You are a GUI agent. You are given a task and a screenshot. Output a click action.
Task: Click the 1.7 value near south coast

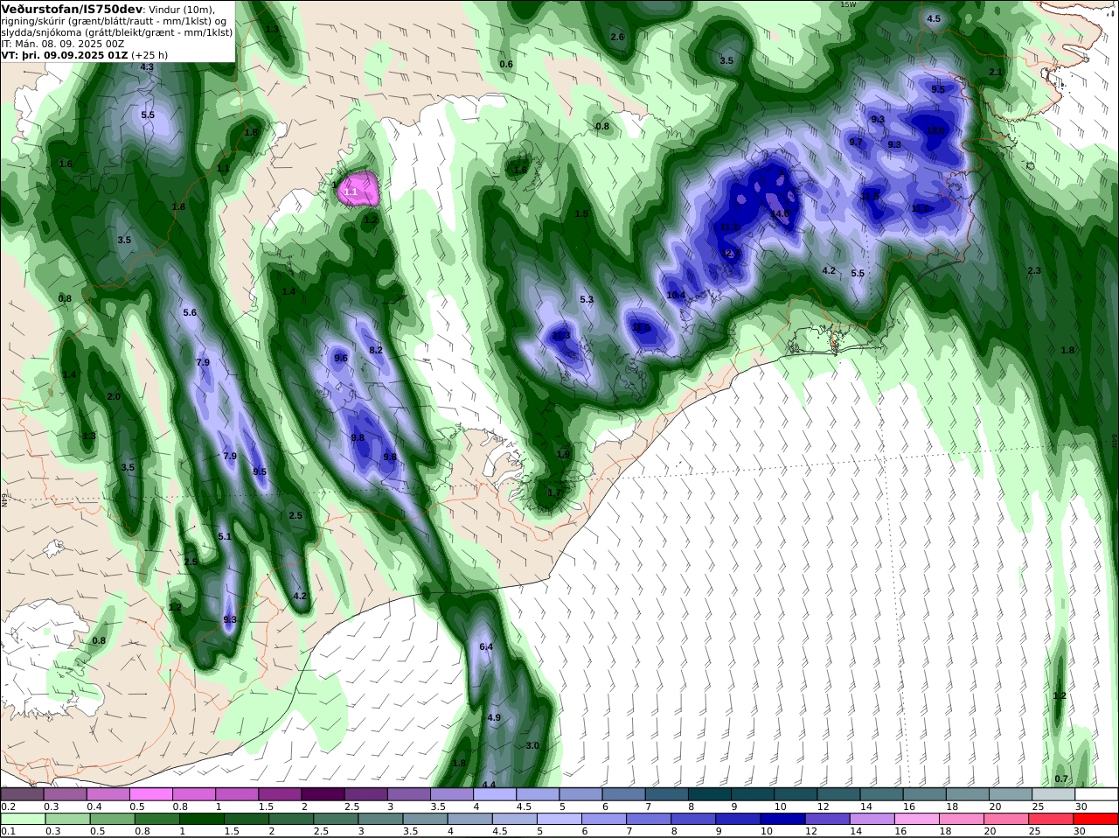(x=554, y=492)
